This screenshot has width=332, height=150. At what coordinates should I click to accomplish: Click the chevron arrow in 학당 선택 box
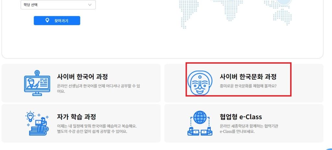point(90,5)
